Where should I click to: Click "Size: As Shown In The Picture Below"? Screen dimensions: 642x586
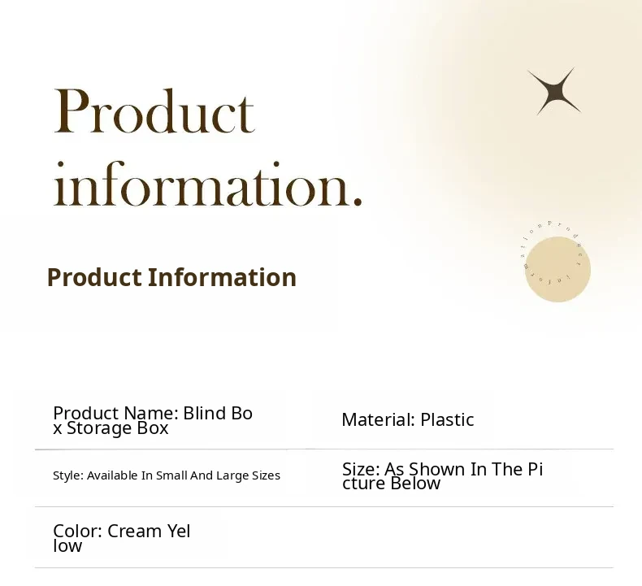[x=442, y=476]
